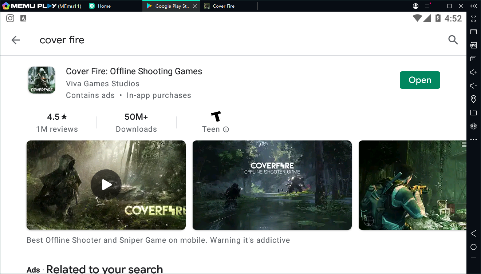Click the green Open button

tap(419, 80)
